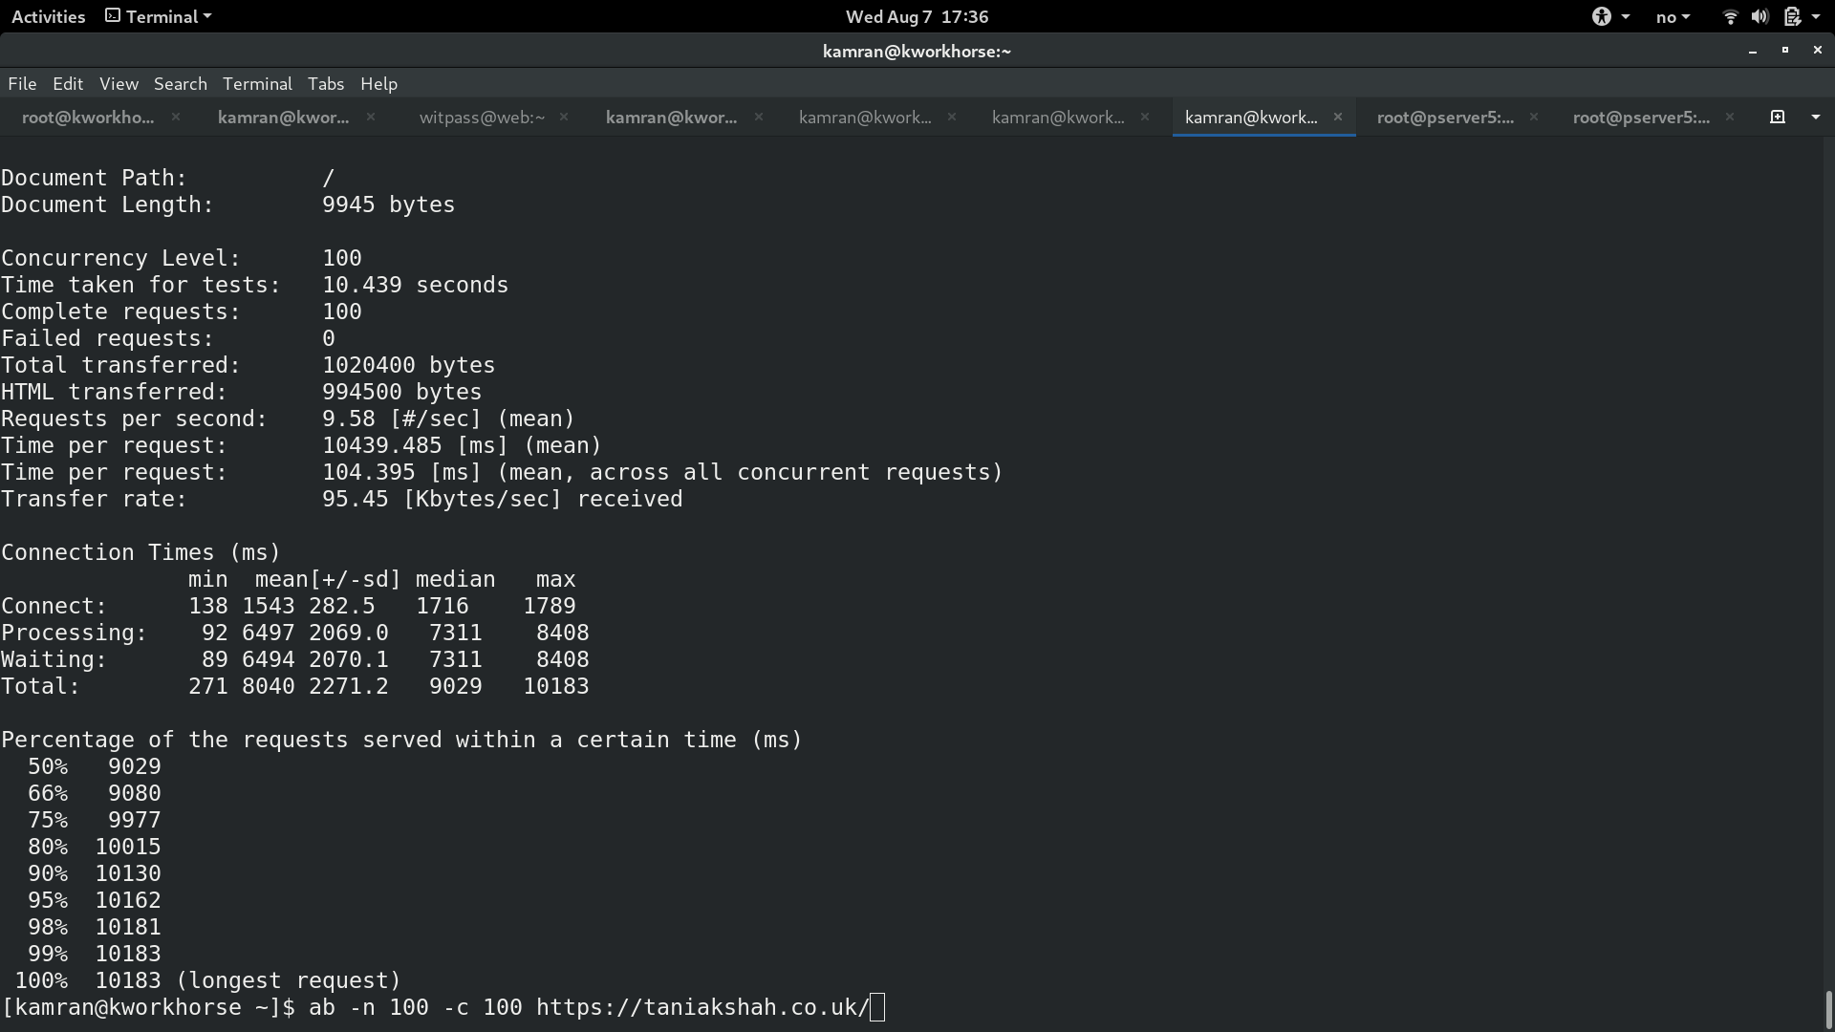Switch to the witpass@web tab
The height and width of the screenshot is (1032, 1835).
tap(482, 117)
